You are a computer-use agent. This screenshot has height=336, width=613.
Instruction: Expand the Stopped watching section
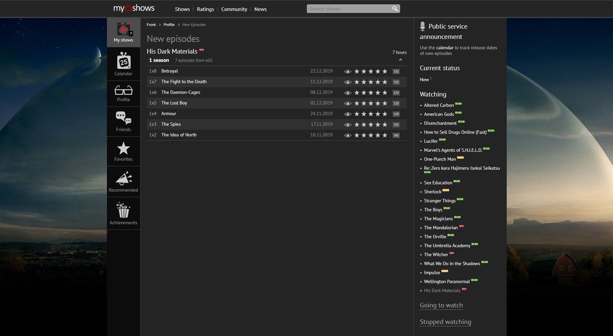point(445,322)
